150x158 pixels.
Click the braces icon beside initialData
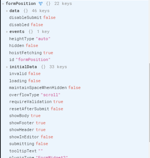click(x=43, y=67)
